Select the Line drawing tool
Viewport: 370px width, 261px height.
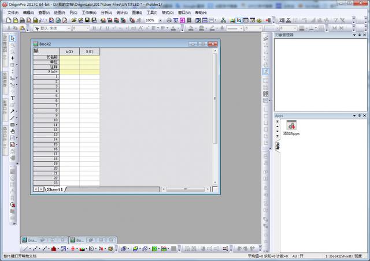[x=12, y=118]
